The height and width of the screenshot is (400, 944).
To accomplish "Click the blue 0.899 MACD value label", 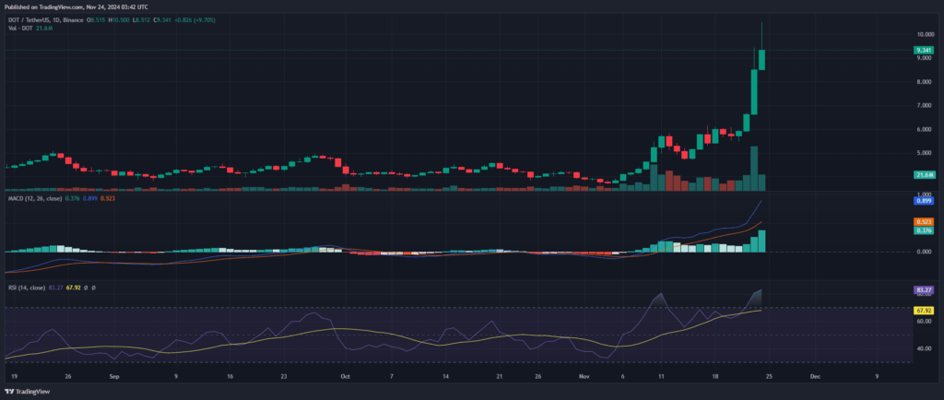I will 922,200.
